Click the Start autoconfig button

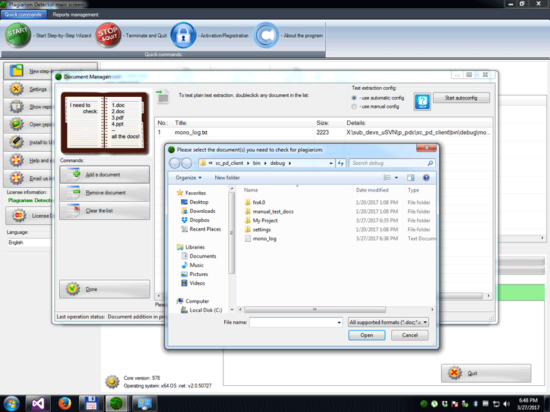461,98
